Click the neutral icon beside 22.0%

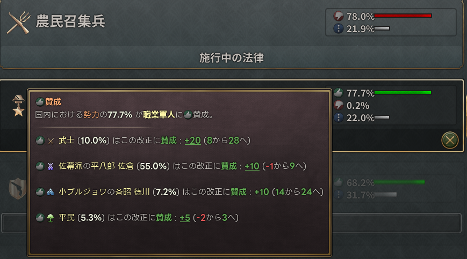pyautogui.click(x=339, y=118)
